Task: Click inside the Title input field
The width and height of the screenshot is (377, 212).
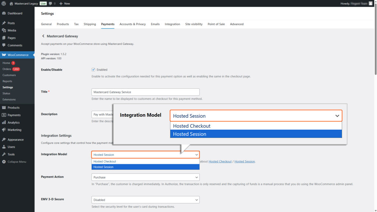Action: click(x=145, y=92)
